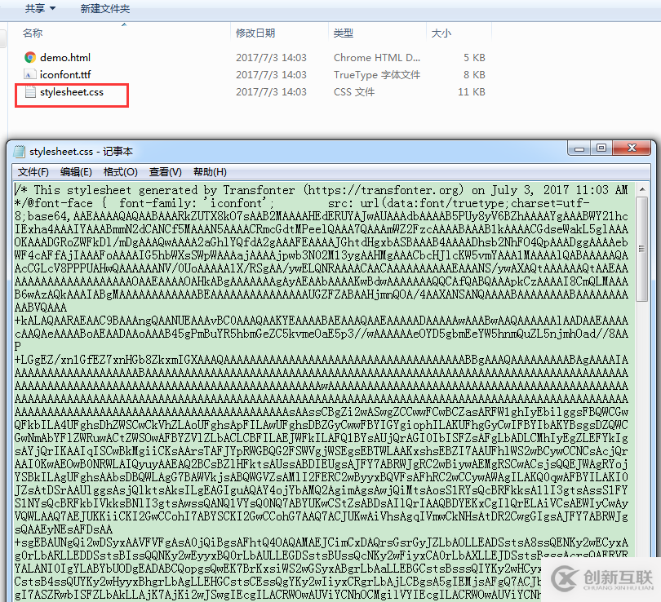Click the 11 KB size cell
Viewport: 661px width, 602px height.
click(472, 92)
